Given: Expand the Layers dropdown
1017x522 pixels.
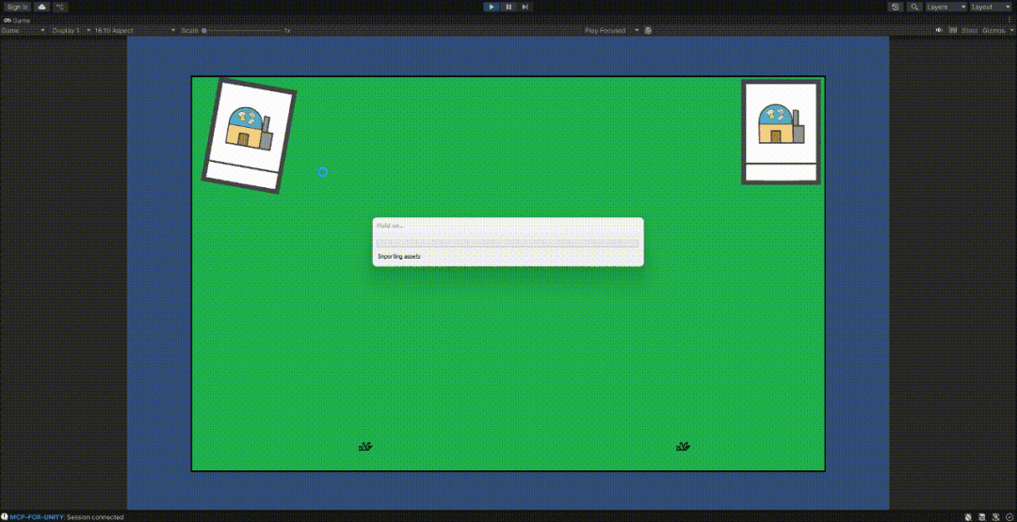Looking at the screenshot, I should 946,7.
